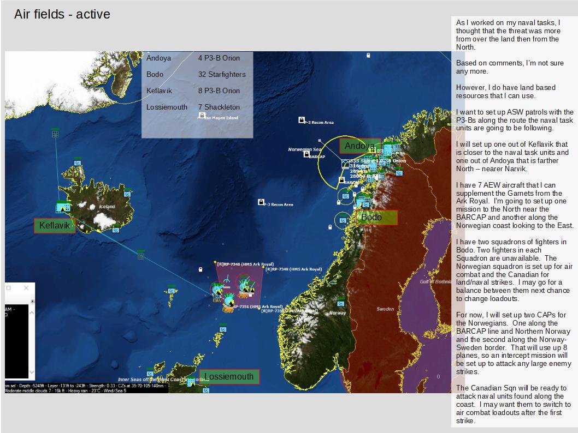Click the 'Sweden' map label
578x433 pixels.
click(x=385, y=309)
